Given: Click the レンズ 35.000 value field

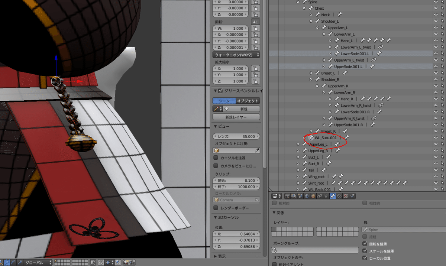Looking at the screenshot, I should pyautogui.click(x=236, y=136).
